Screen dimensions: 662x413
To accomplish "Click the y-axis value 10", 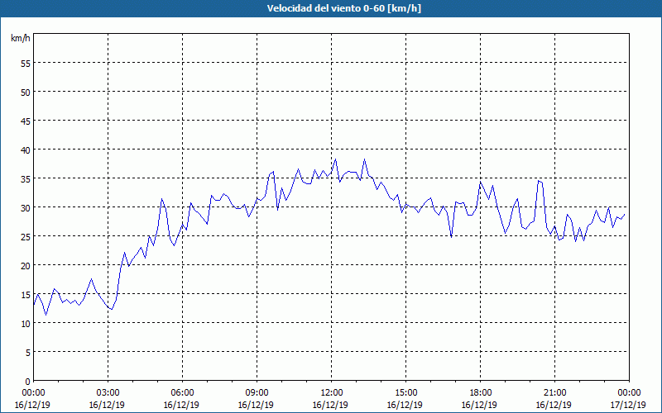I will coord(26,325).
